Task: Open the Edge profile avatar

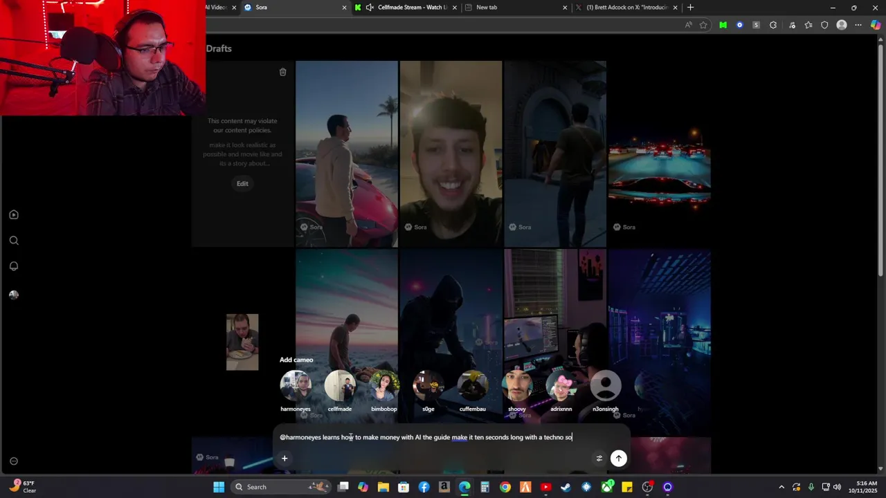Action: pyautogui.click(x=842, y=25)
